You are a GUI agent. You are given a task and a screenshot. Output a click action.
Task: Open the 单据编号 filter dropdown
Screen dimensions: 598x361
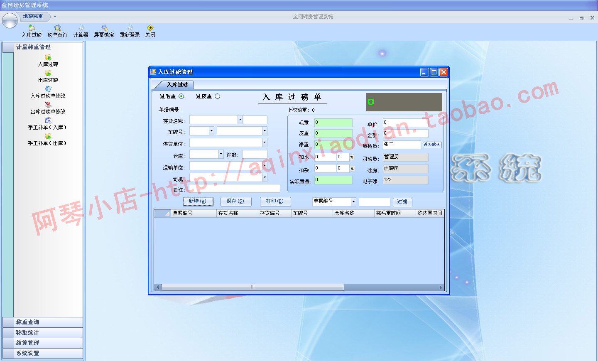tap(353, 202)
